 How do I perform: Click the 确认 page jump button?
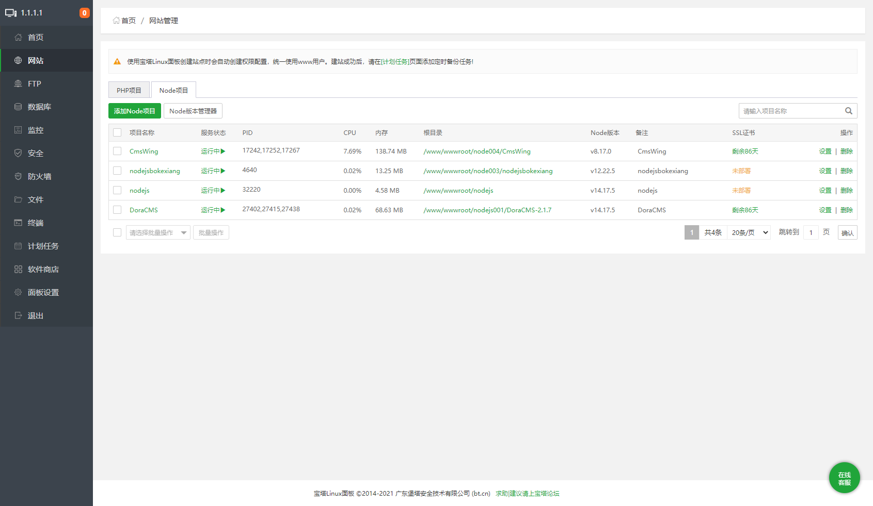tap(847, 233)
